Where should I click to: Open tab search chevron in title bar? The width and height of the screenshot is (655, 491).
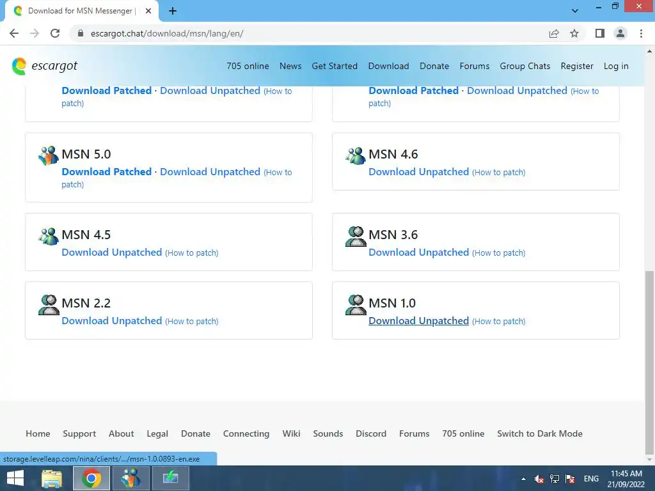pyautogui.click(x=575, y=11)
